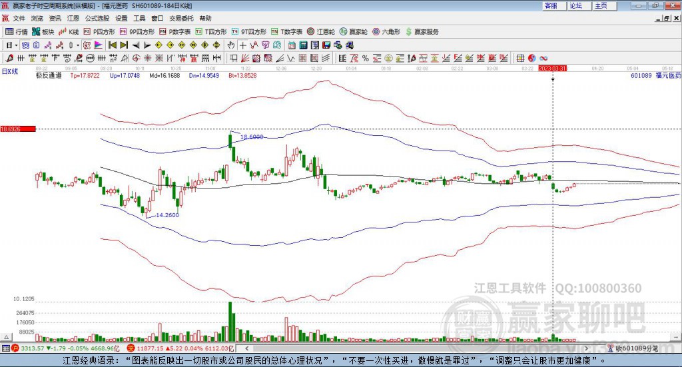Screen dimensions: 682x367
Task: Select the crosshair cursor tool
Action: pyautogui.click(x=243, y=45)
